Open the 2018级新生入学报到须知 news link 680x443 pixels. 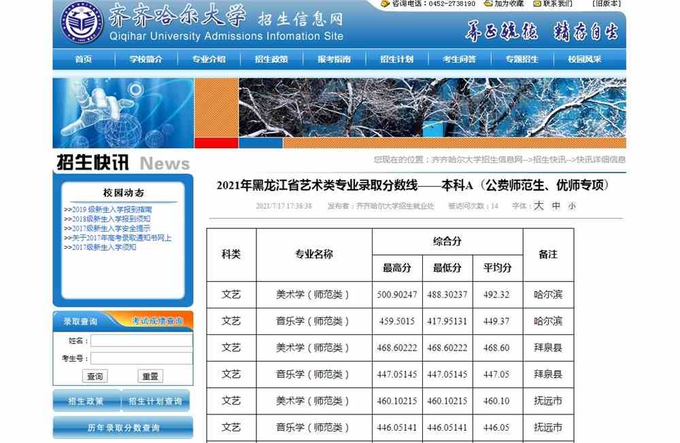[111, 219]
